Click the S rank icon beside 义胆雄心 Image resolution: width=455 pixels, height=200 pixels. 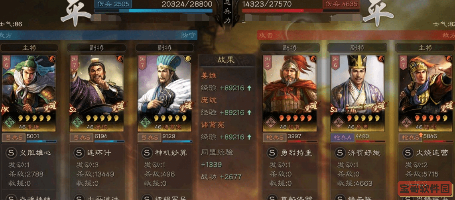11,153
